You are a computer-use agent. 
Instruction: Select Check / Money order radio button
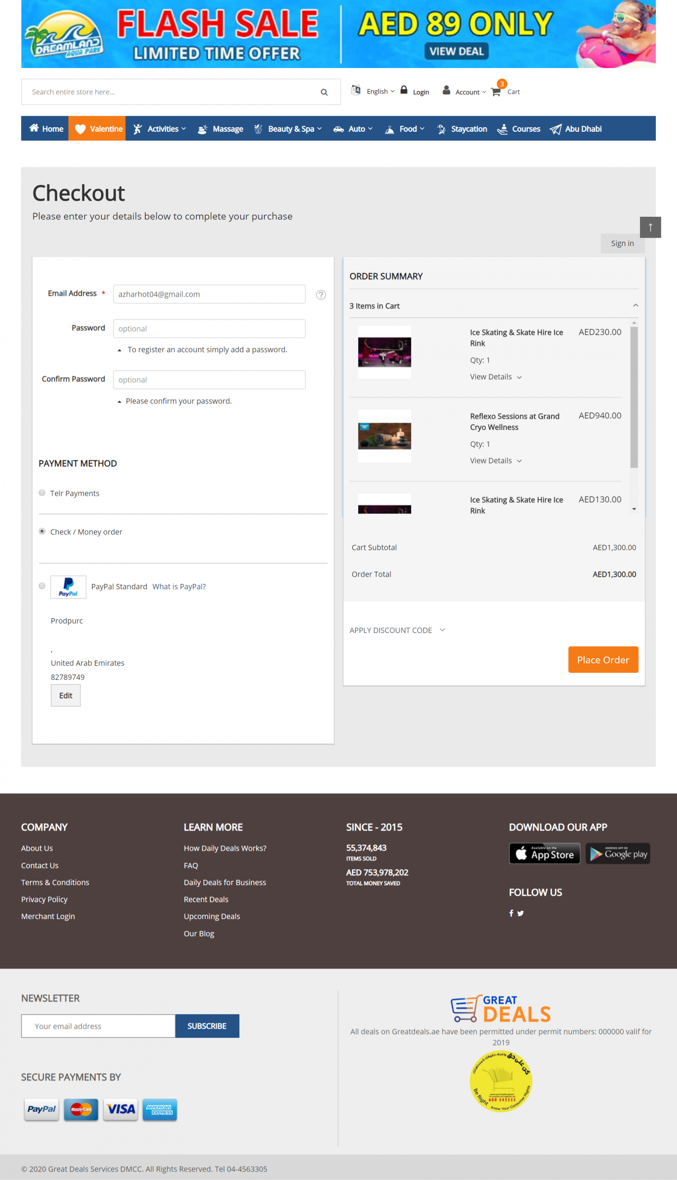point(42,531)
